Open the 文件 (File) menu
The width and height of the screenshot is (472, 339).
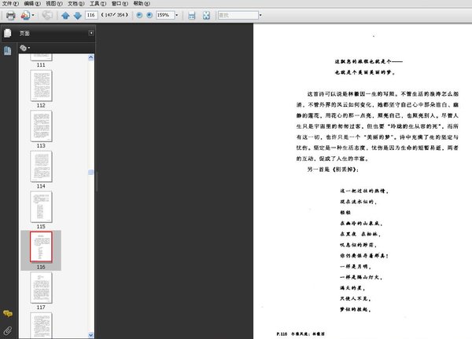(x=10, y=4)
